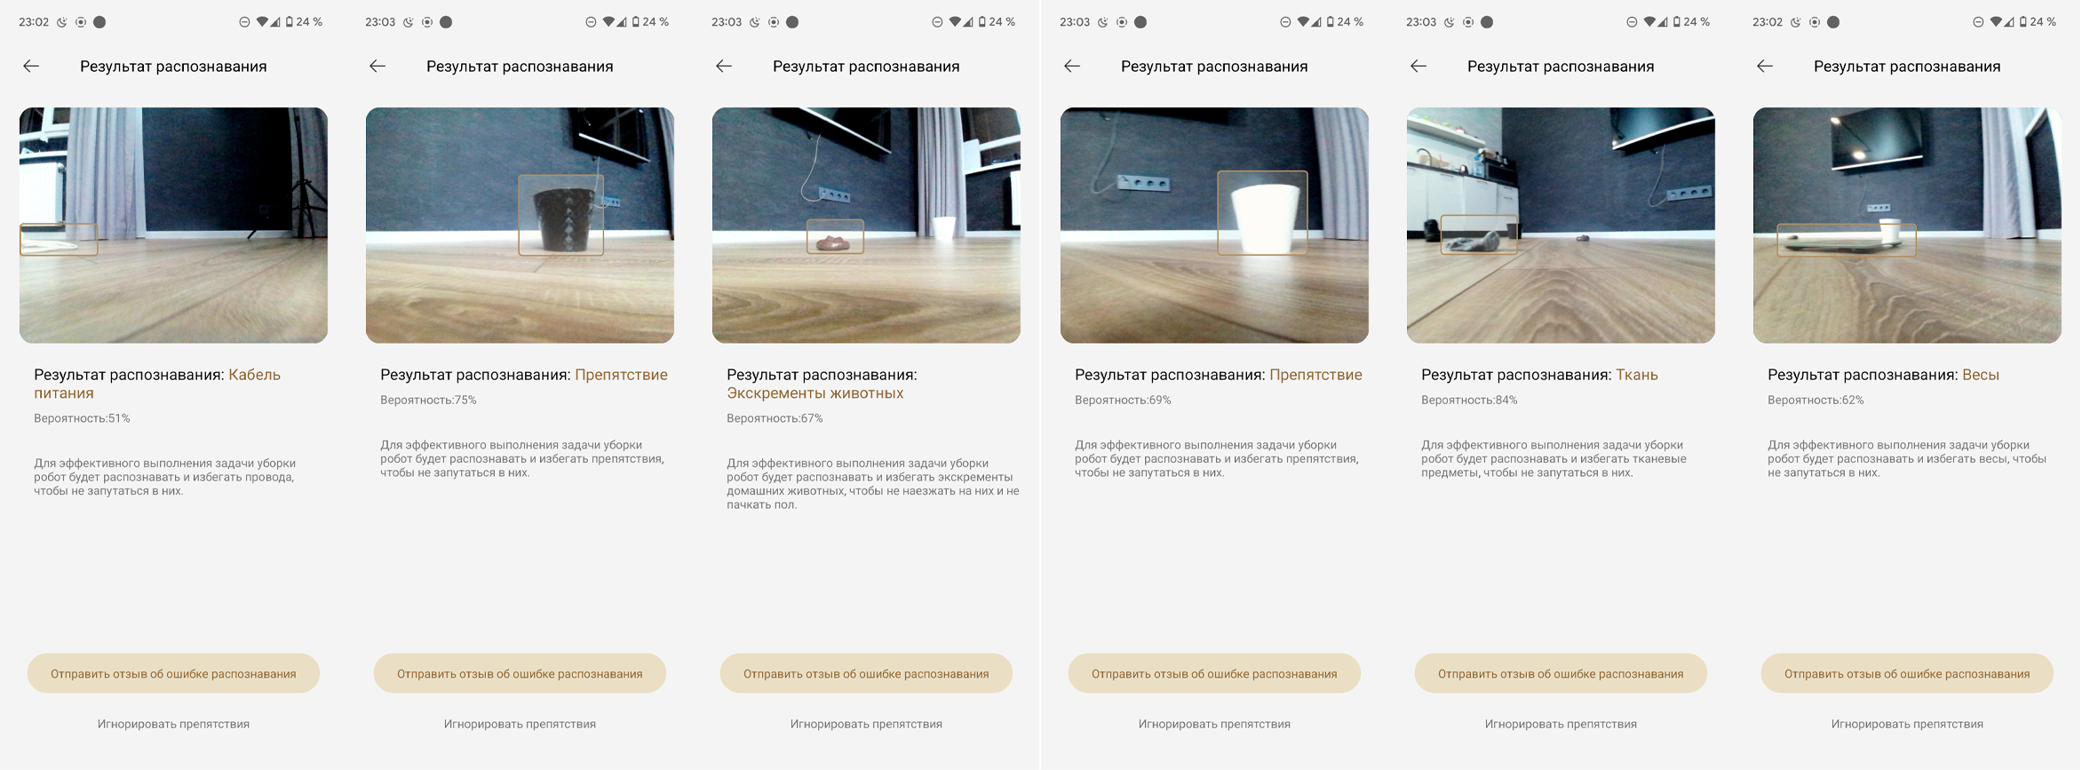
Task: Tap Игнорировать препятствия under 75% Препятствие result
Action: (520, 724)
